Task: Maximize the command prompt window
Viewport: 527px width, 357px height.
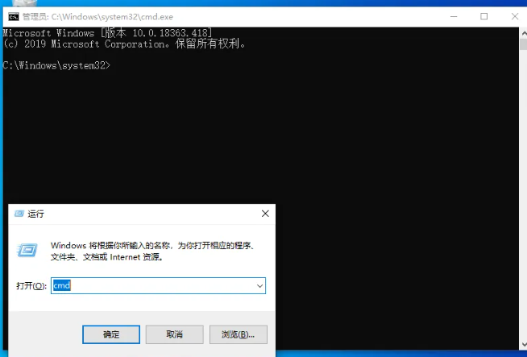Action: 484,16
